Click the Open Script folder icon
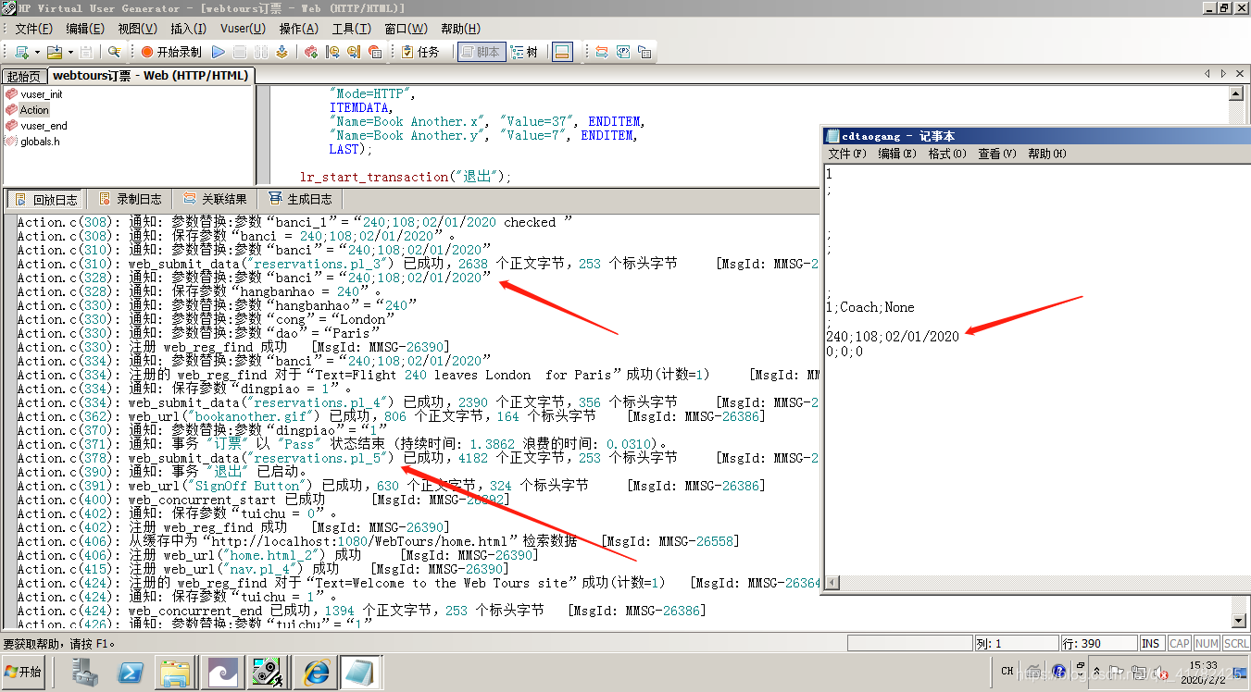The height and width of the screenshot is (692, 1251). [54, 52]
